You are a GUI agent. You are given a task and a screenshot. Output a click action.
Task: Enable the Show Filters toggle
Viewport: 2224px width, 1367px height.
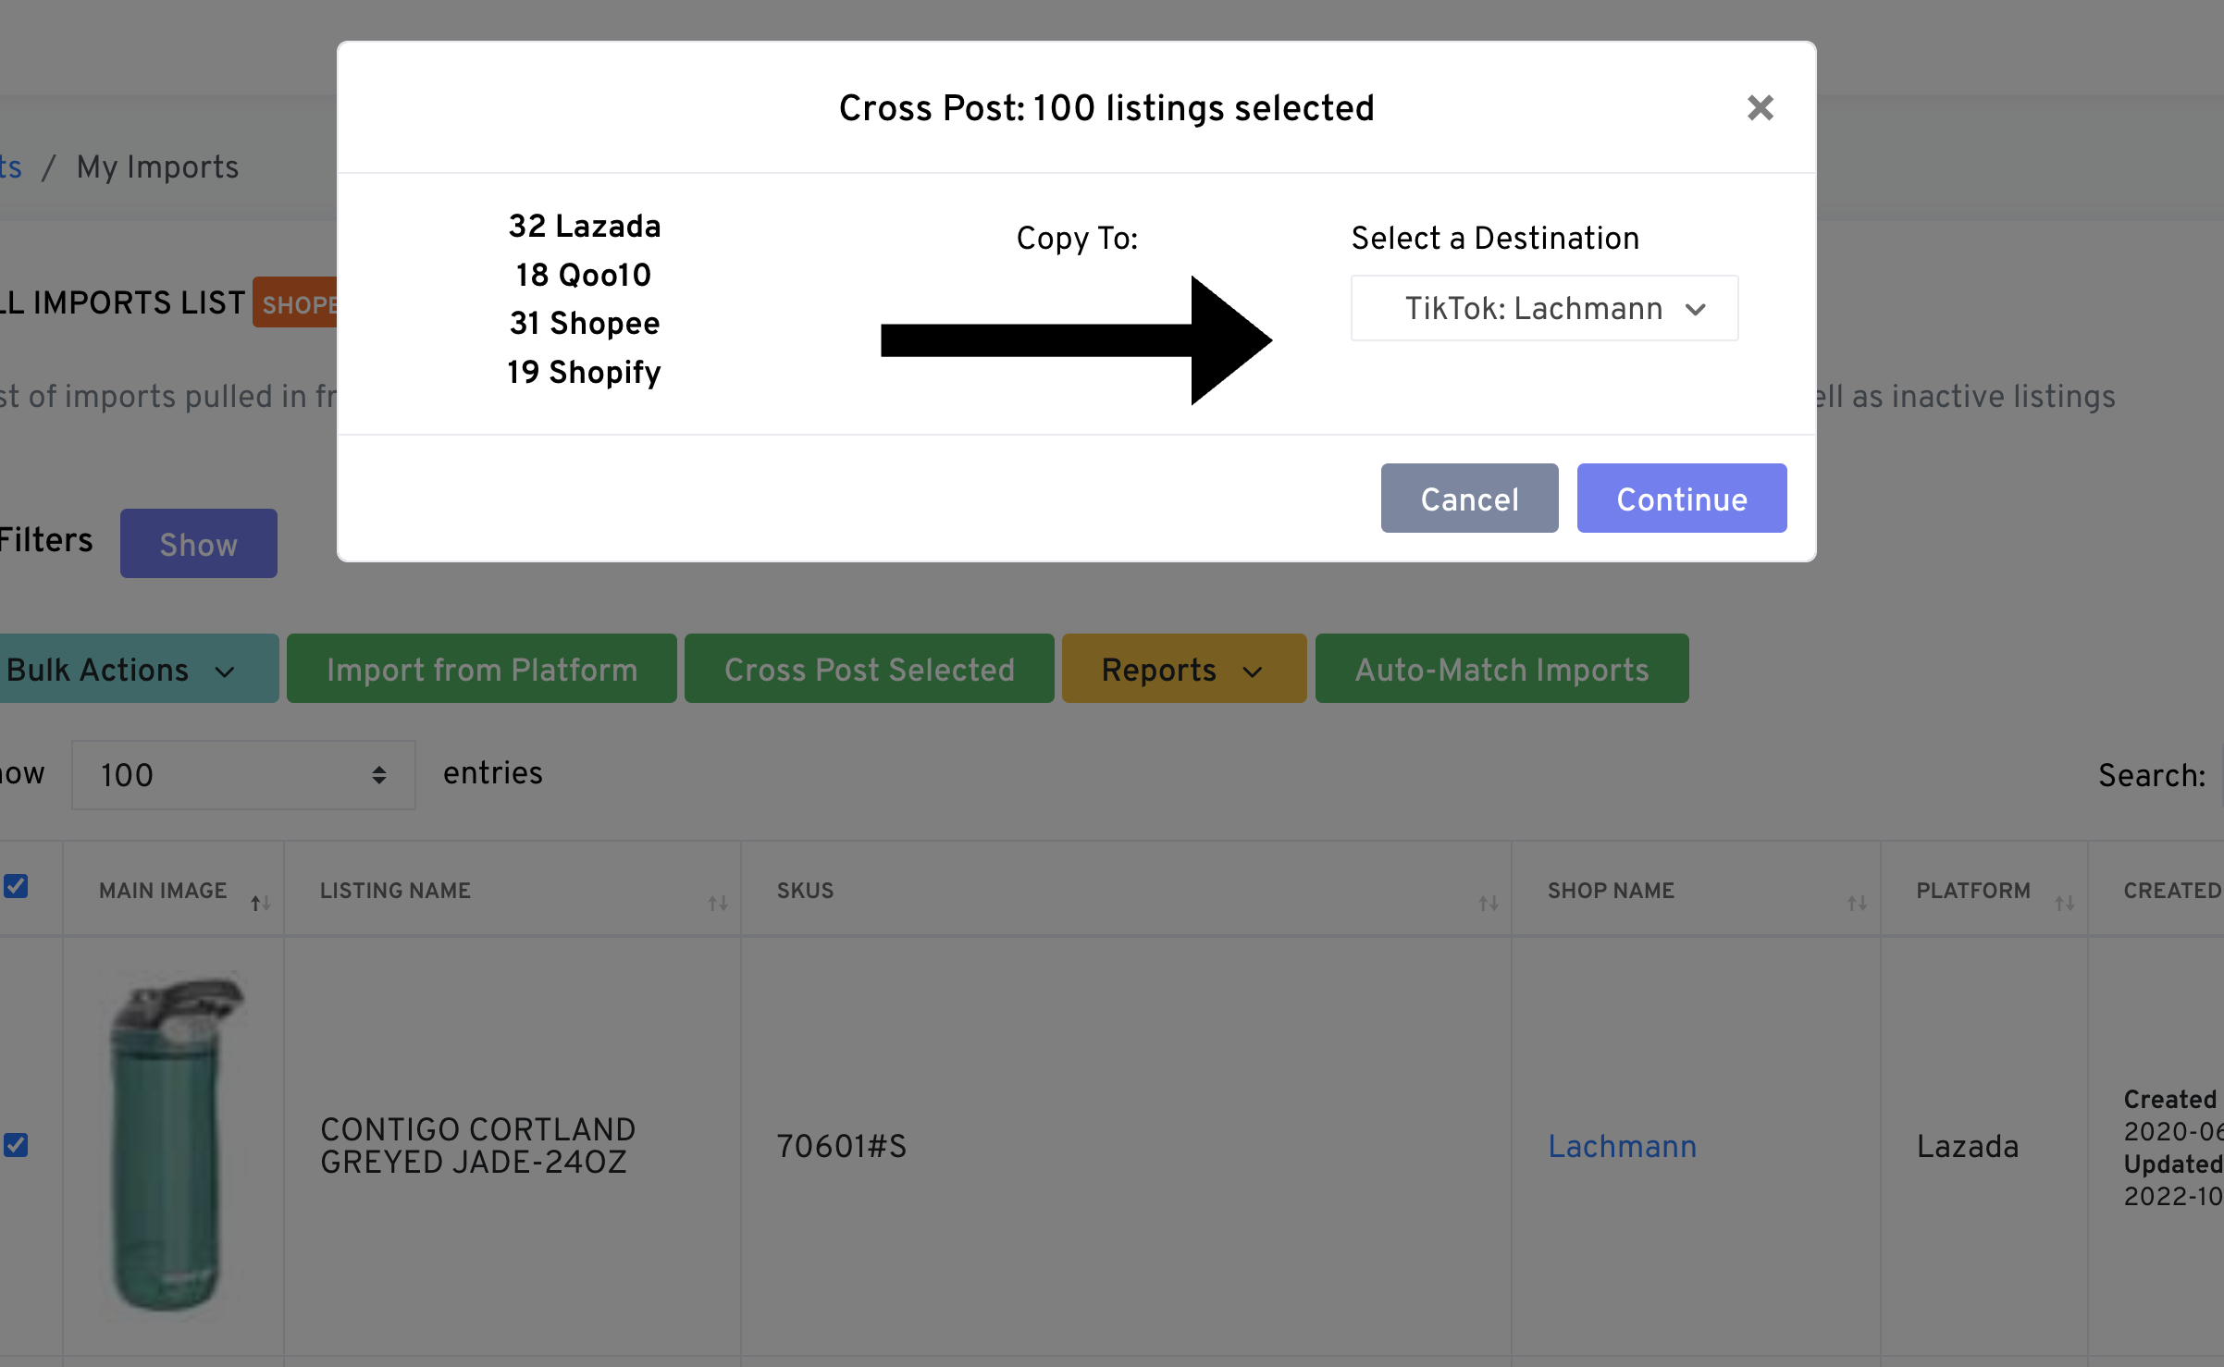click(x=197, y=545)
